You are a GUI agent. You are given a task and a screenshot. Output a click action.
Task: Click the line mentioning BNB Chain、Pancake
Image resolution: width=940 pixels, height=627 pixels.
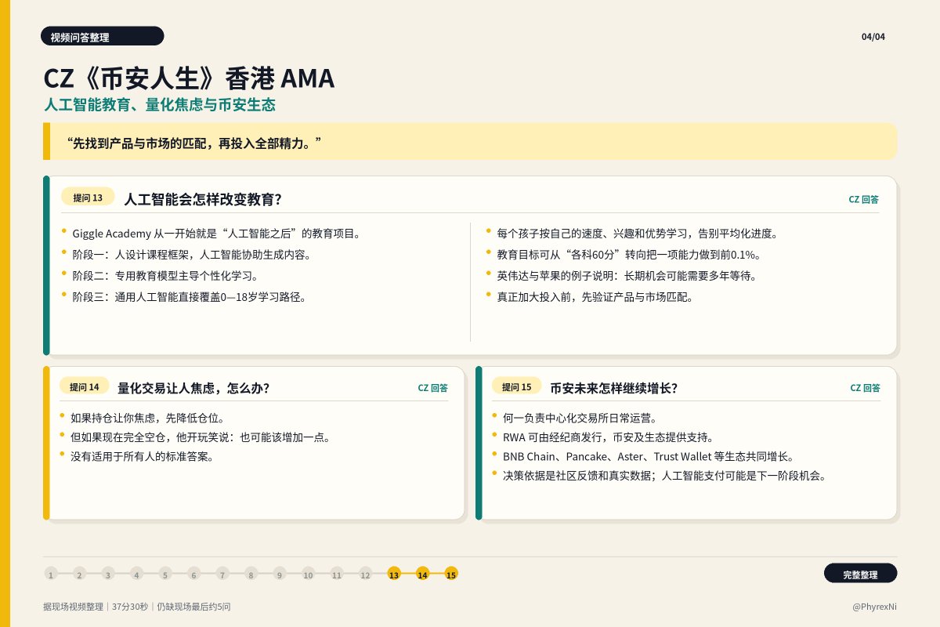(649, 456)
